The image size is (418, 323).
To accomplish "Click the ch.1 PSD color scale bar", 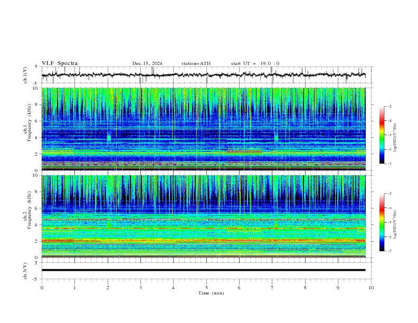I will 382,135.
